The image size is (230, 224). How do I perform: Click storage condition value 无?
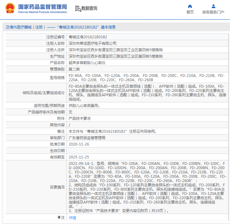point(70,112)
